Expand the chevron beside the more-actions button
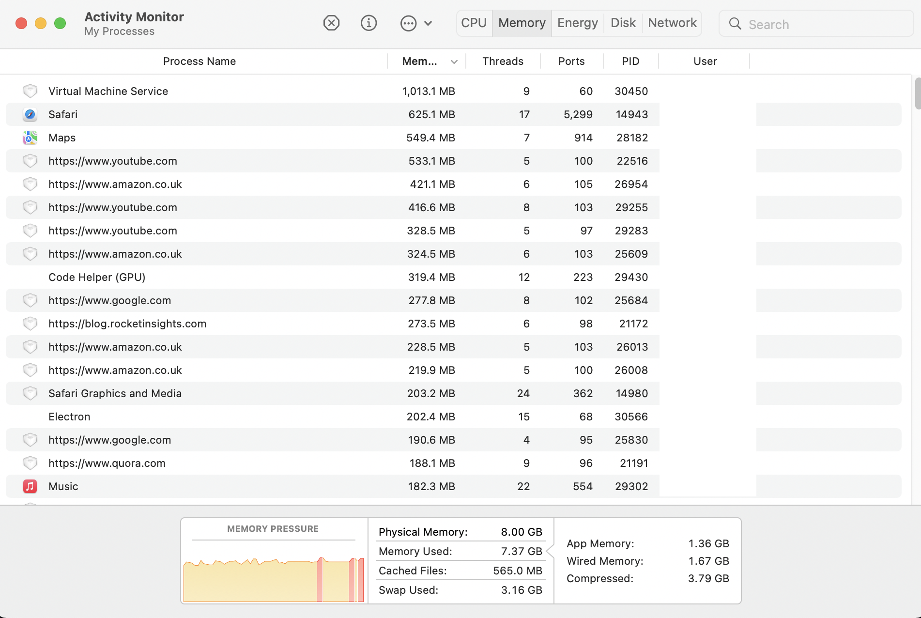Viewport: 921px width, 618px height. click(428, 23)
